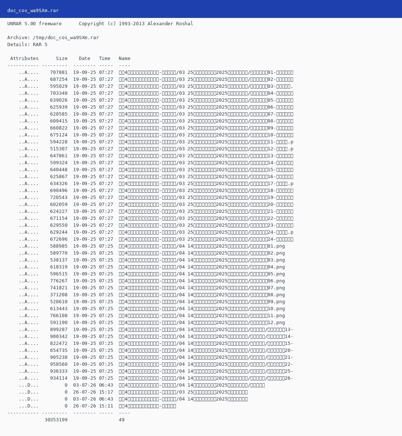Select the file entry sized 595029
Image resolution: width=402 pixels, height=436 pixels.
click(x=150, y=86)
